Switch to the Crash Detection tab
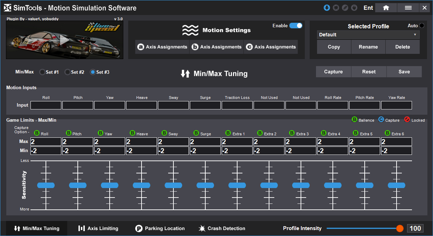Viewport: 433px width, 236px height. [222, 228]
